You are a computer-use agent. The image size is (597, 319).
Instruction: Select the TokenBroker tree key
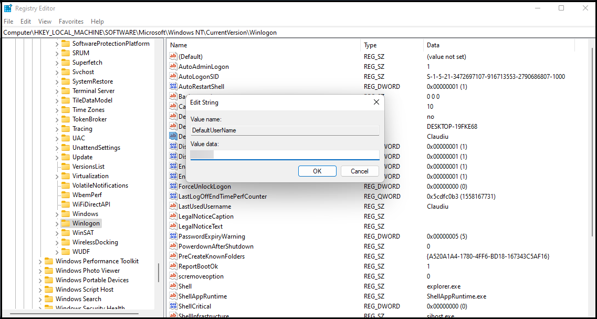(89, 119)
